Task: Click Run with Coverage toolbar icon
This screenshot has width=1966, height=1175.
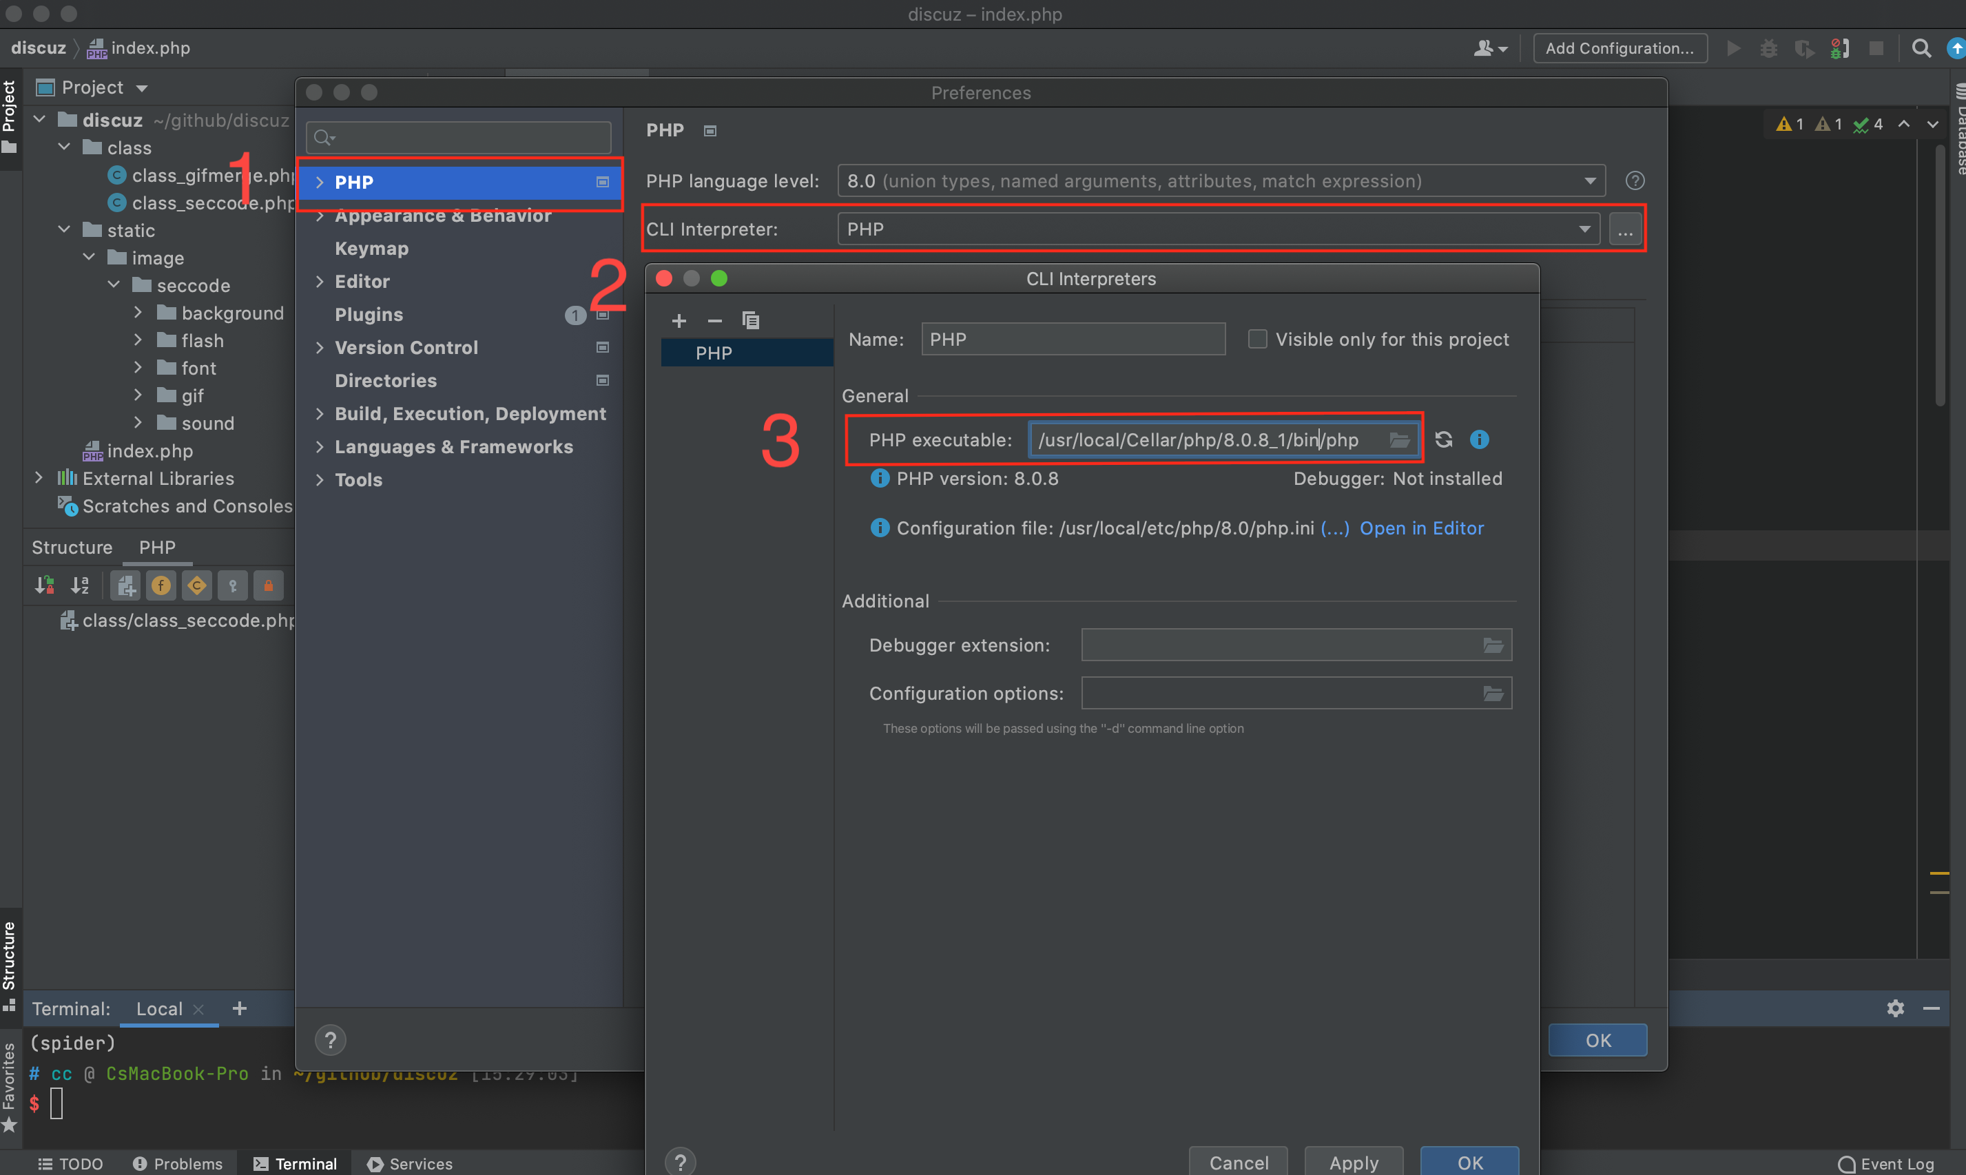Action: 1805,48
